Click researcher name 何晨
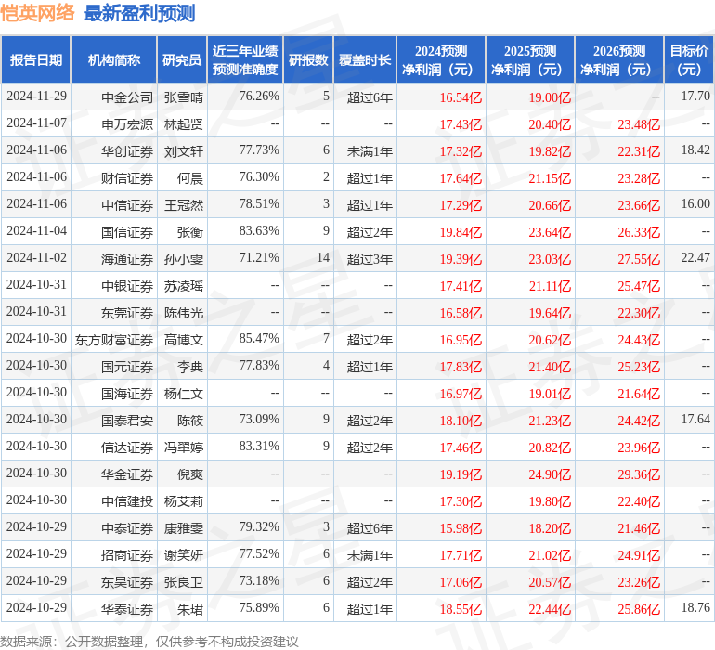 pyautogui.click(x=190, y=178)
